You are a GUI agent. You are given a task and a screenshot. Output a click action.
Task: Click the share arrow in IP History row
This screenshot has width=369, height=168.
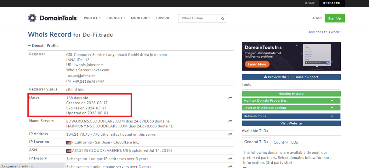[230, 159]
